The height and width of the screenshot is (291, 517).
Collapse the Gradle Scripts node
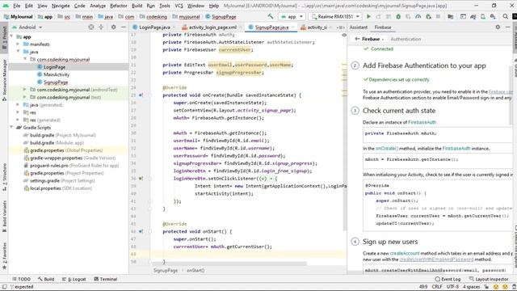(x=12, y=127)
